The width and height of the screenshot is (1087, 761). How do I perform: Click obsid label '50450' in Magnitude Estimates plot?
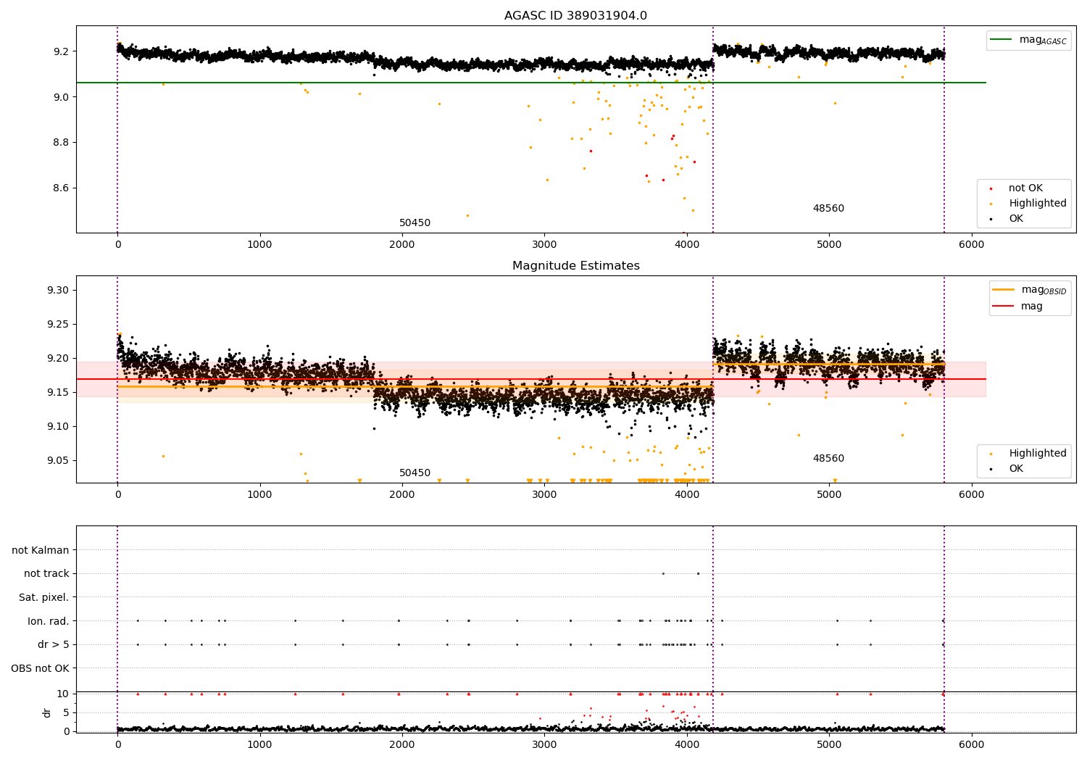(x=415, y=473)
